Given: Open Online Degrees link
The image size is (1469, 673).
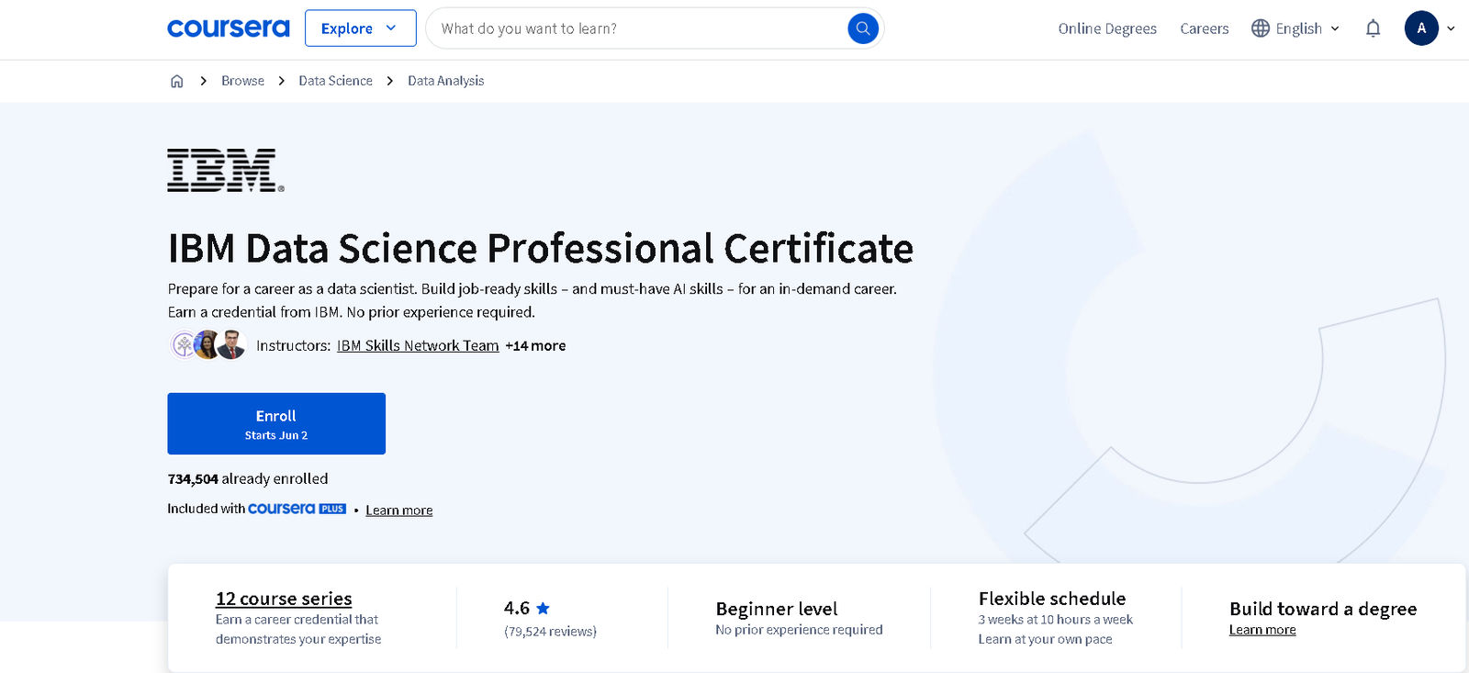Looking at the screenshot, I should (x=1107, y=28).
